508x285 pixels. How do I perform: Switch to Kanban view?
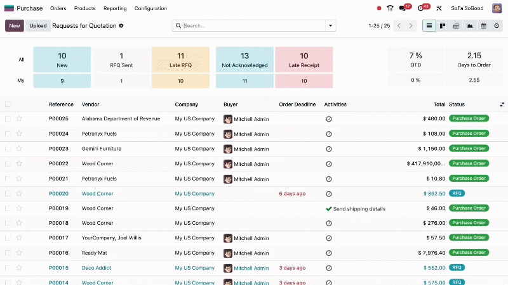pyautogui.click(x=443, y=26)
